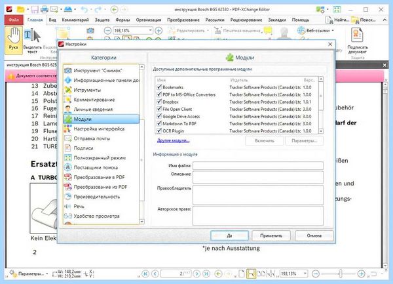Click the Применить button
The image size is (393, 284).
(271, 235)
